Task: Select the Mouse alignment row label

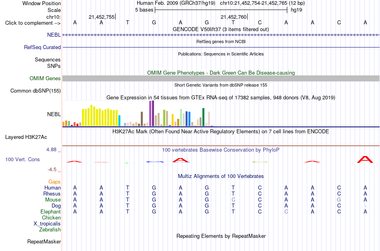Action: coord(53,200)
